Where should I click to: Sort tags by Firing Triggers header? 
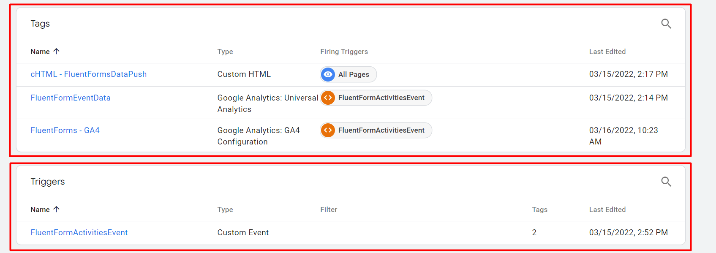point(344,52)
